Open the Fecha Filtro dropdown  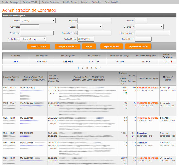click(33, 39)
